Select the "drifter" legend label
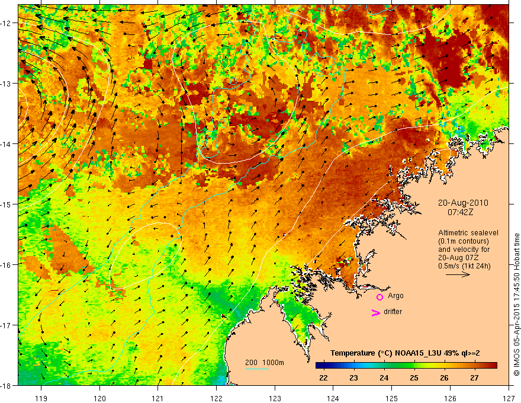 393,312
